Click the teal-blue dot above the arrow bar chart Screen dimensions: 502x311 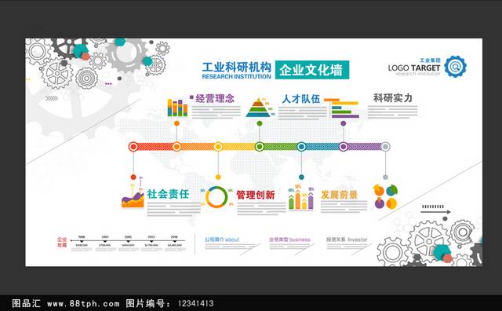(x=301, y=177)
